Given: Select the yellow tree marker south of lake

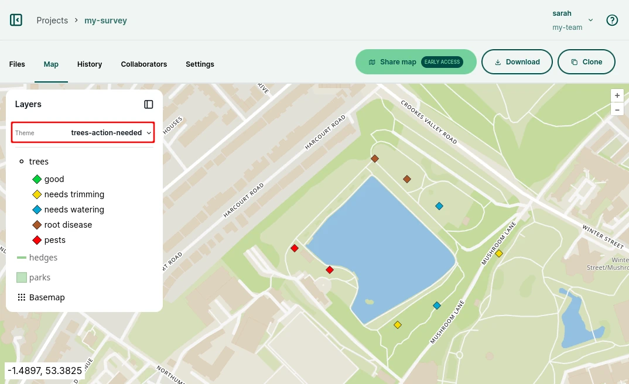Looking at the screenshot, I should click(398, 325).
